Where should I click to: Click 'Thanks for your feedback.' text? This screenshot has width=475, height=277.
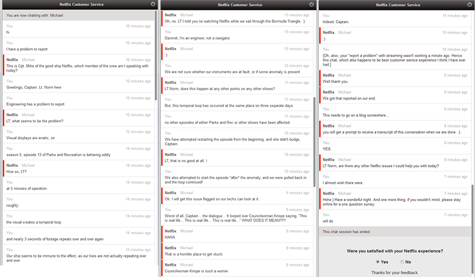[395, 272]
